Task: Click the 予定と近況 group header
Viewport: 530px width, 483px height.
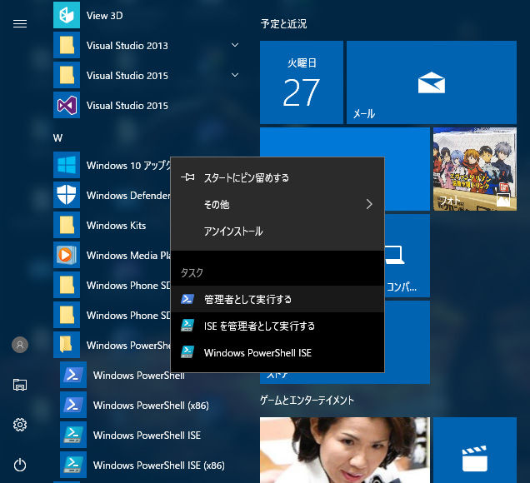Action: pos(283,24)
